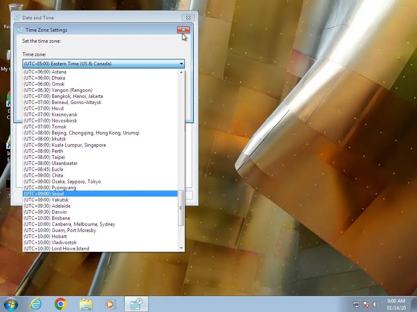Open Windows Explorer folder icon on taskbar
This screenshot has width=417, height=312.
(x=86, y=304)
